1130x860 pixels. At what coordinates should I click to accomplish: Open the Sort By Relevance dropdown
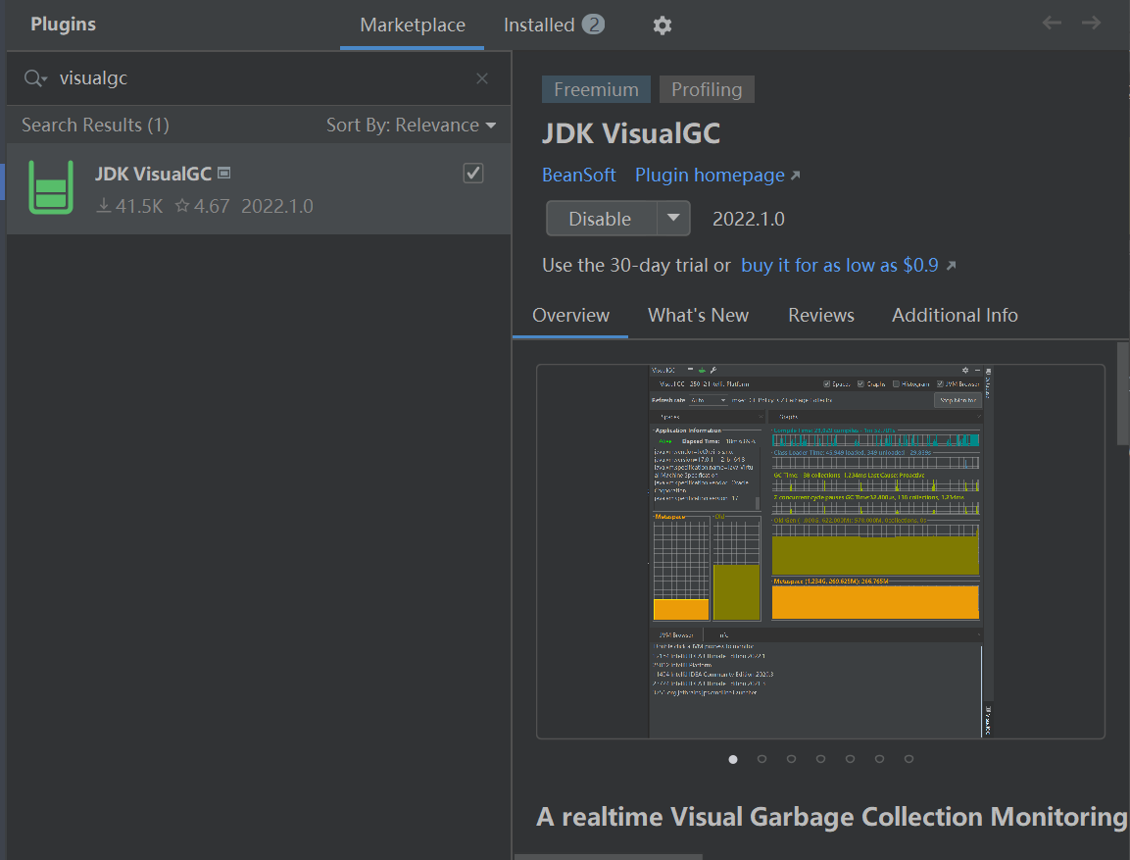click(411, 125)
